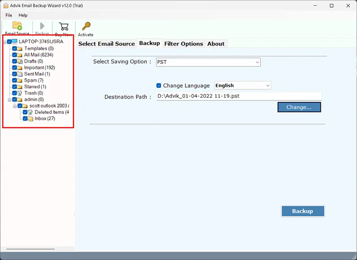
Task: Uncheck the Inbox folder checkbox
Action: click(x=25, y=119)
